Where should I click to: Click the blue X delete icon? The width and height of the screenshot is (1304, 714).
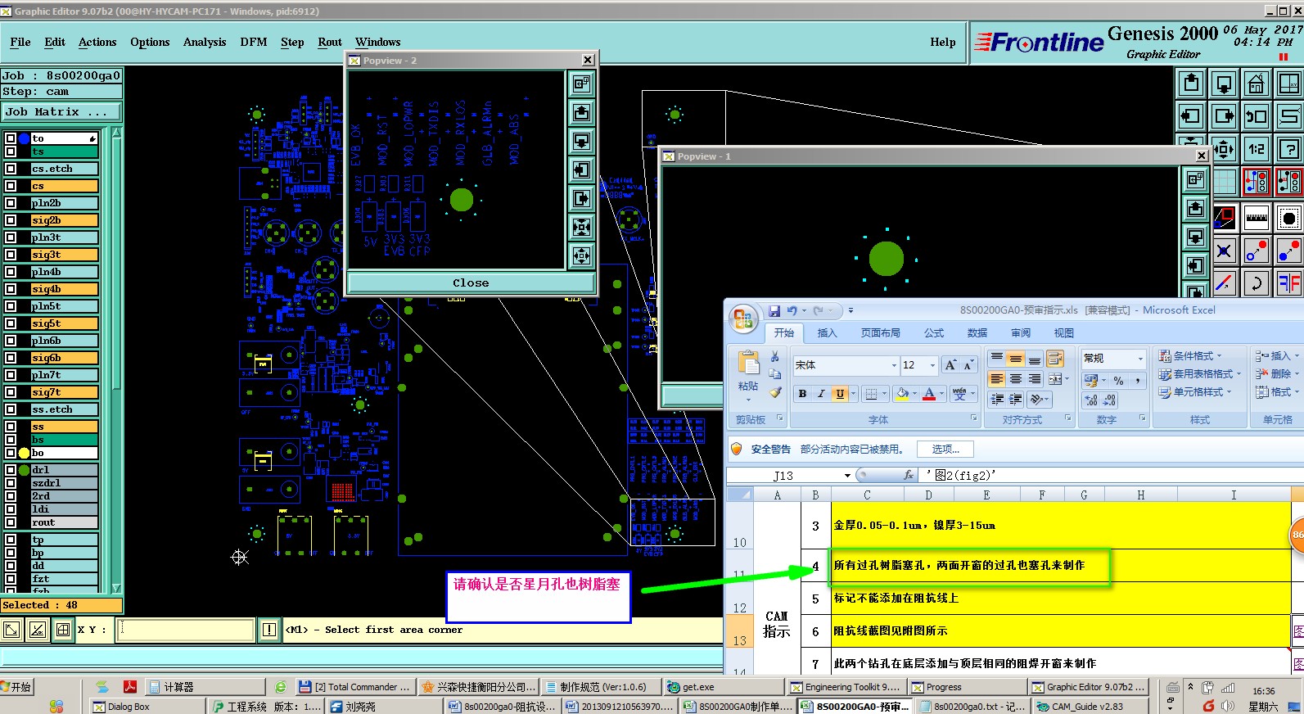pyautogui.click(x=1224, y=251)
